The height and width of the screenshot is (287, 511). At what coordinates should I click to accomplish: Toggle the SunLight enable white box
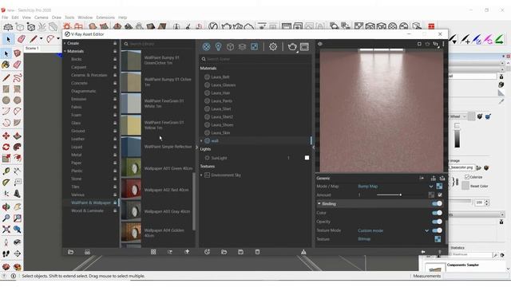307,158
